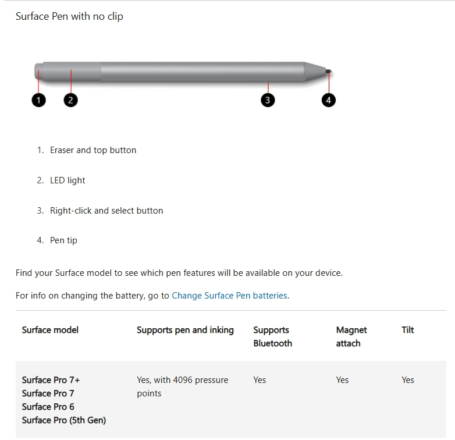Image resolution: width=455 pixels, height=440 pixels.
Task: Click the Supports Bluetooth column header
Action: [272, 336]
